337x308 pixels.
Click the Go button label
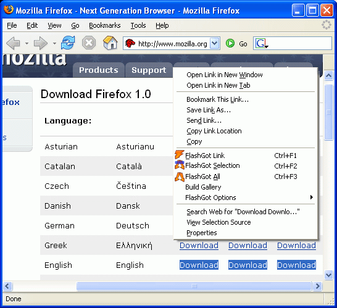243,44
